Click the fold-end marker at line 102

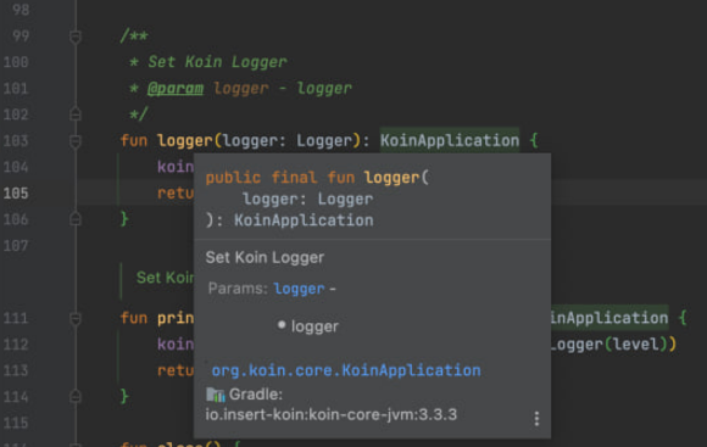(x=74, y=114)
